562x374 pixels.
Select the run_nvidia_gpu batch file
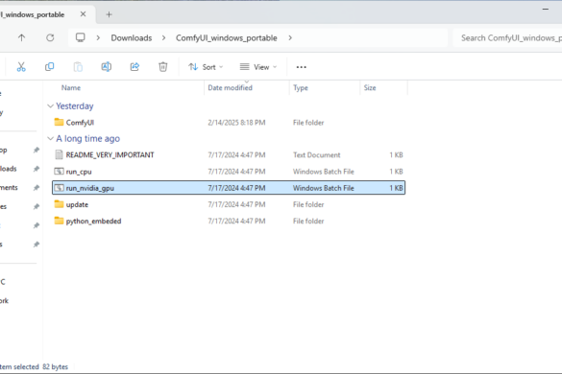click(229, 188)
